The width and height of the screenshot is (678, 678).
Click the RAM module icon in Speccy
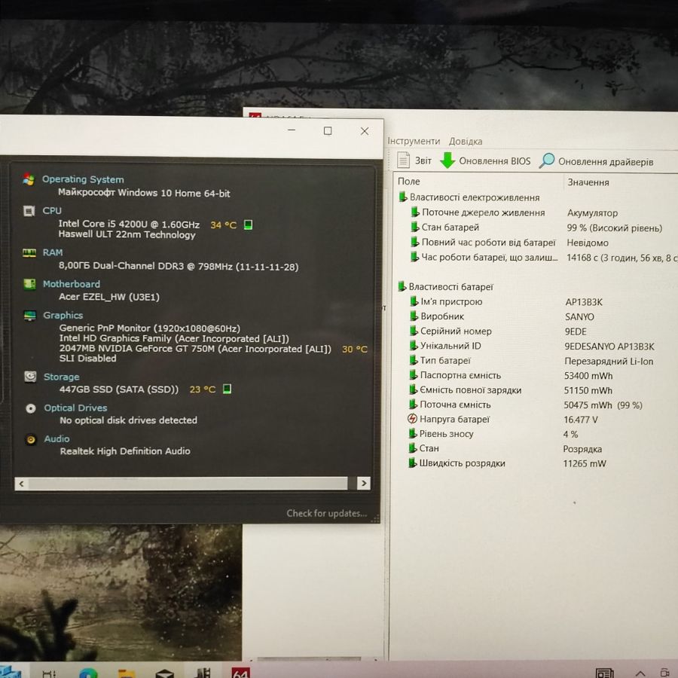[x=29, y=252]
